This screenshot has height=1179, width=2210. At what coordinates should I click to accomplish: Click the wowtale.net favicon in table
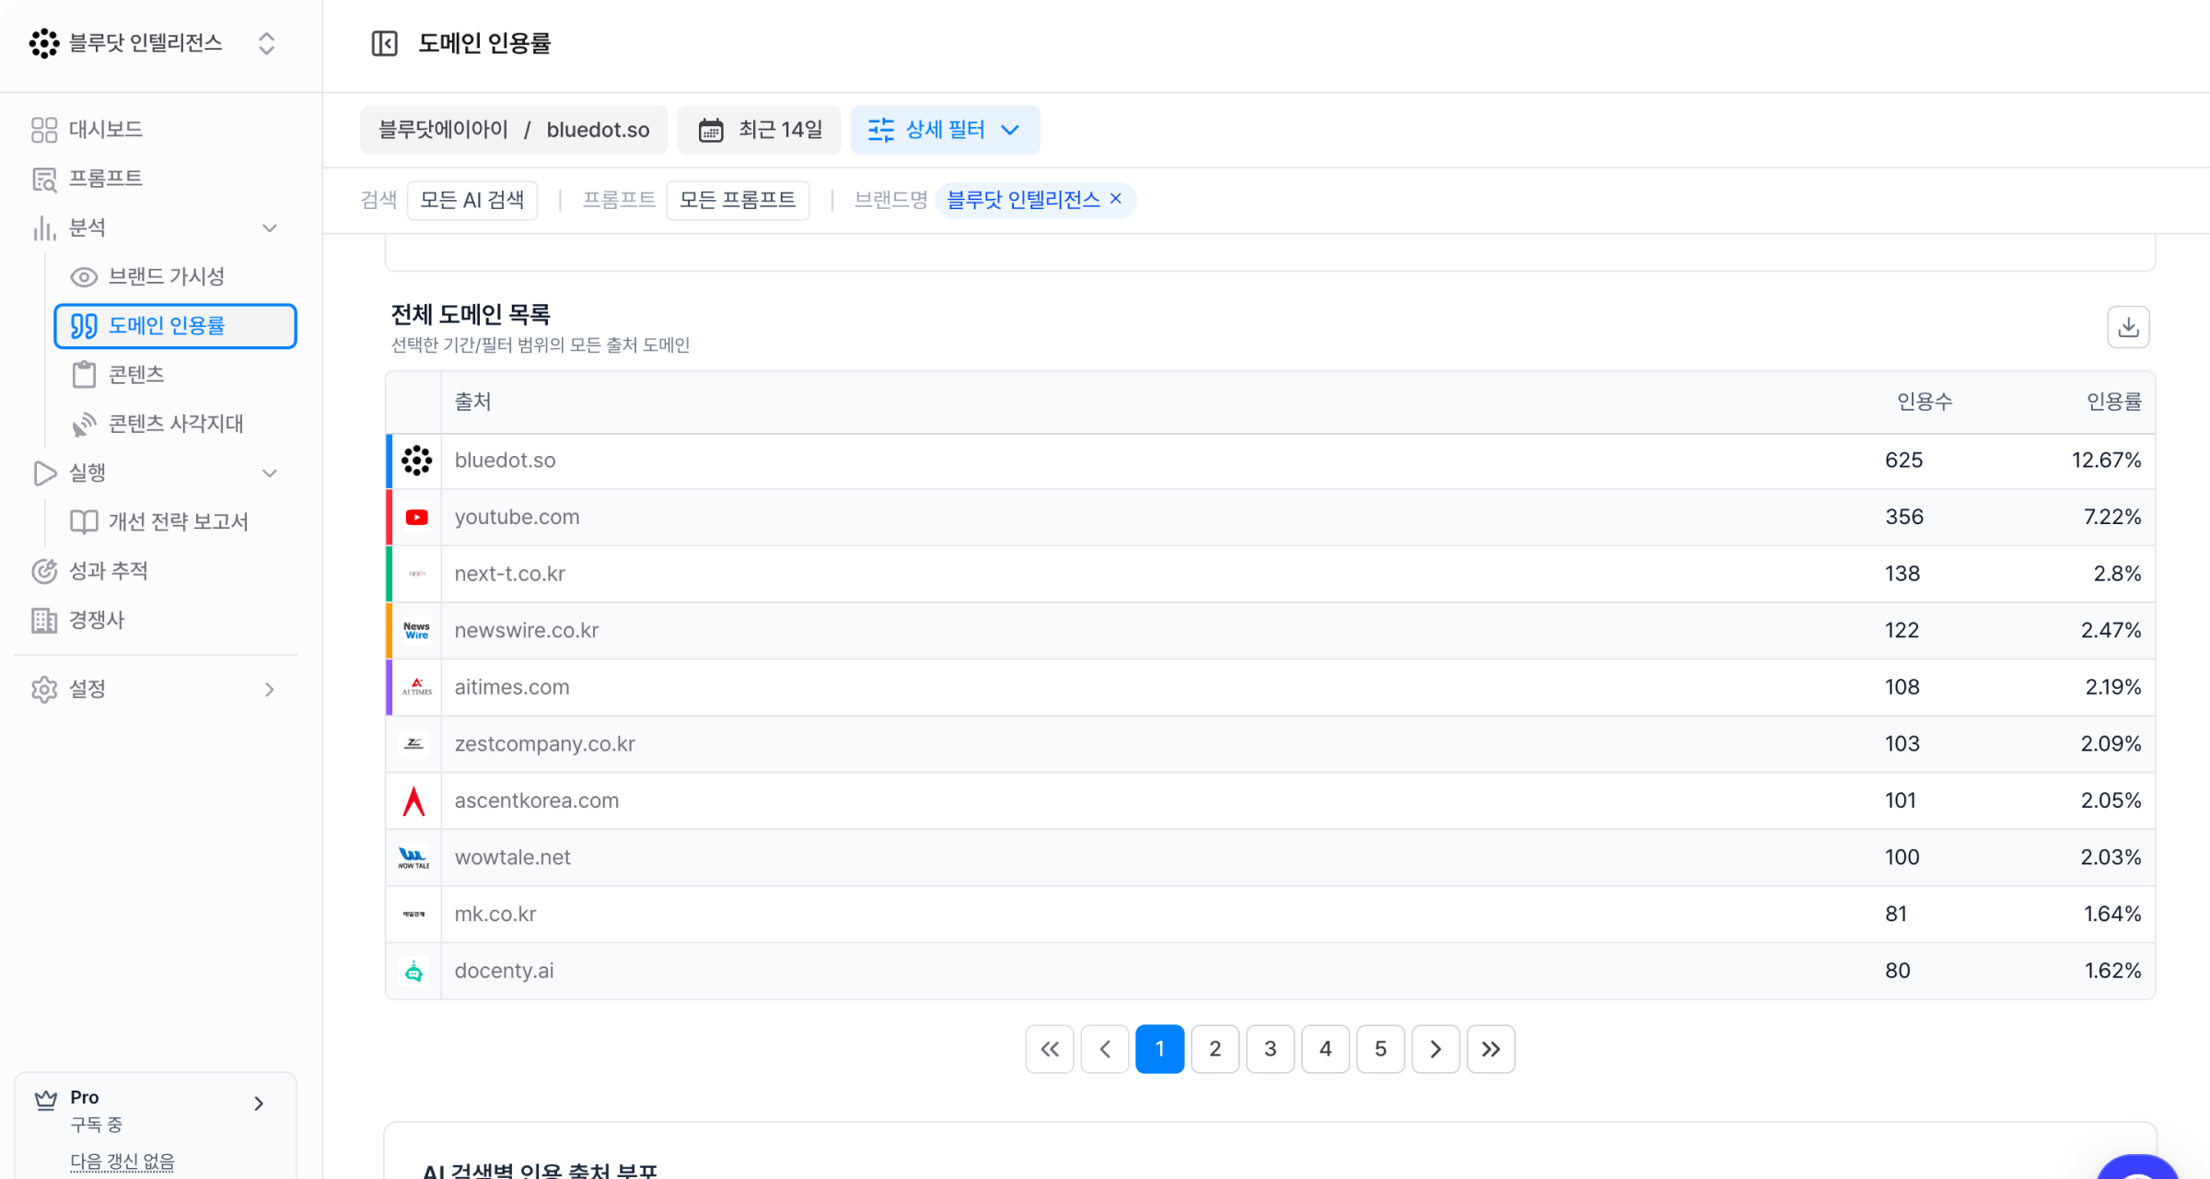pyautogui.click(x=413, y=858)
